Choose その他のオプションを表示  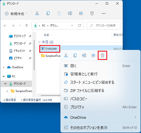tap(101, 128)
